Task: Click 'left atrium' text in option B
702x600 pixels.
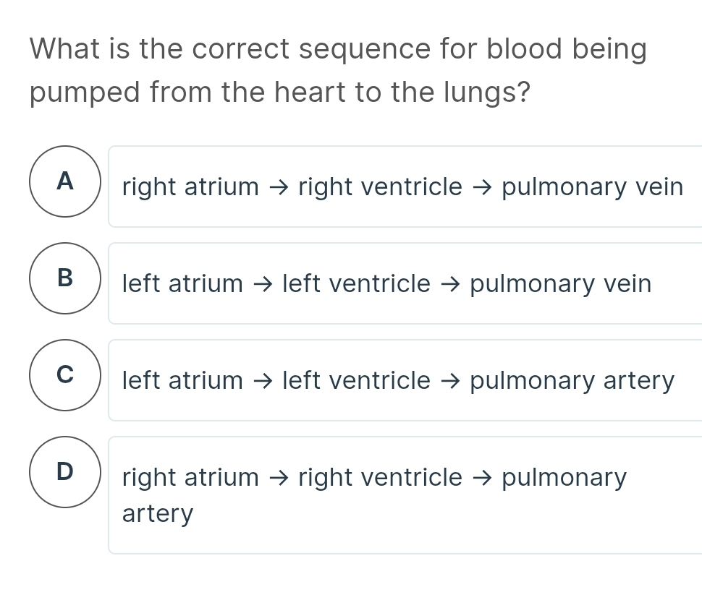Action: point(182,284)
